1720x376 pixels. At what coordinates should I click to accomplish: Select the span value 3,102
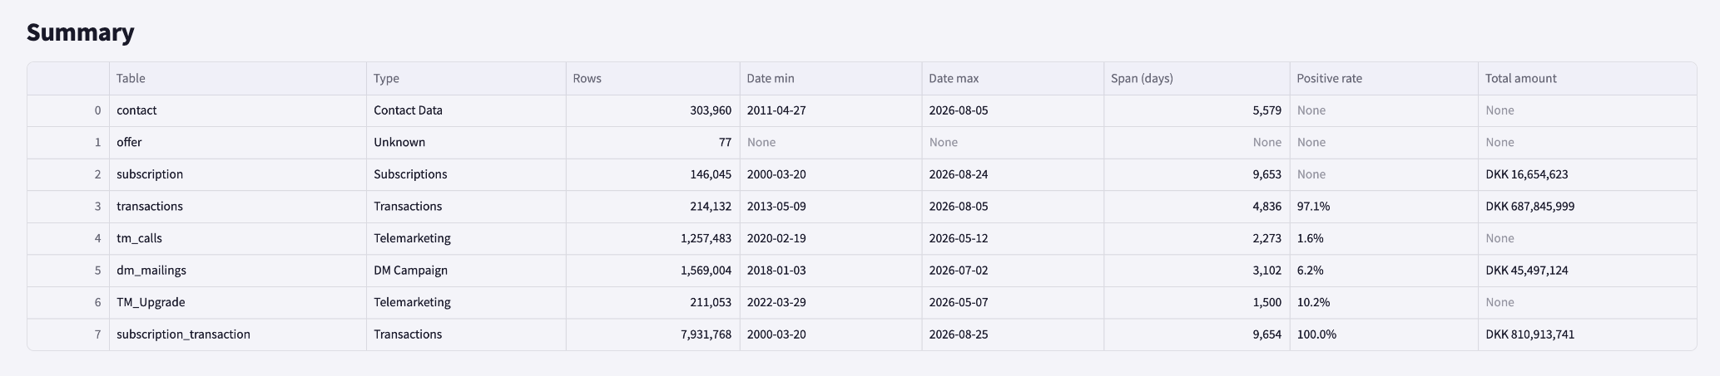[1197, 270]
